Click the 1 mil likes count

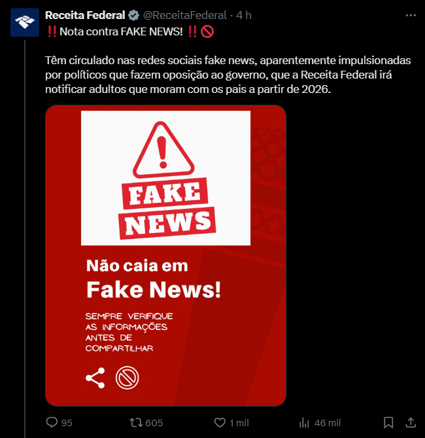[239, 423]
